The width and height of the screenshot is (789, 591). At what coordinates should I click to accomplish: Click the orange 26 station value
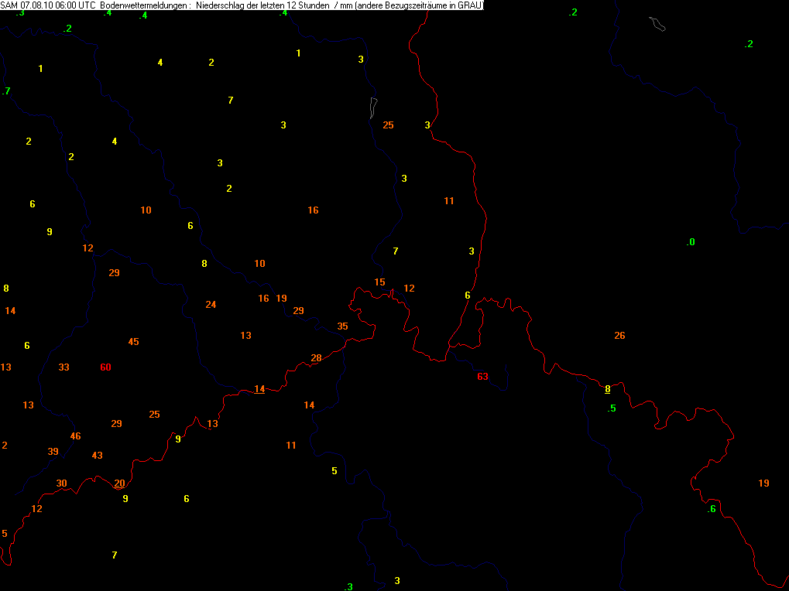point(619,336)
